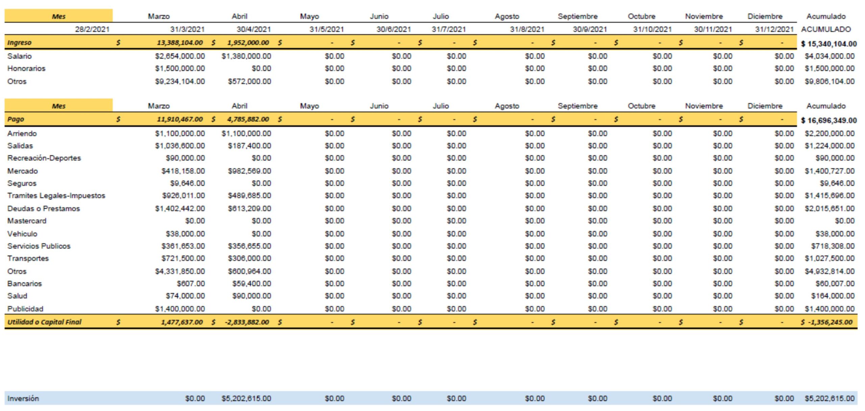The width and height of the screenshot is (865, 411).
Task: Click the Abril Salario value $1,380,000.00
Action: [x=246, y=56]
